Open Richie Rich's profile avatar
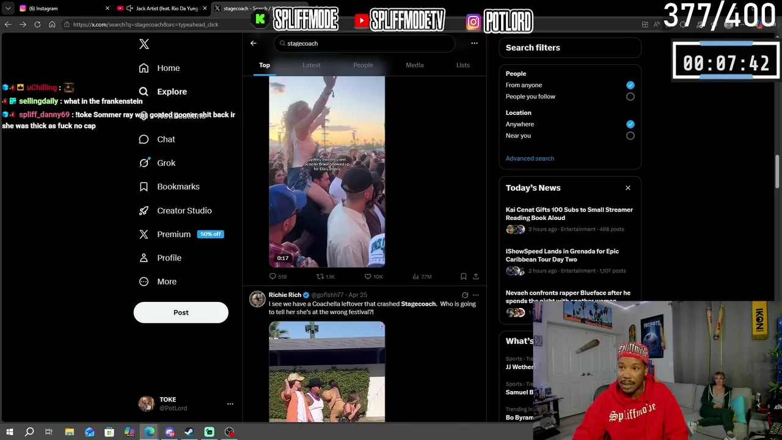Viewport: 782px width, 440px height. pyautogui.click(x=257, y=299)
